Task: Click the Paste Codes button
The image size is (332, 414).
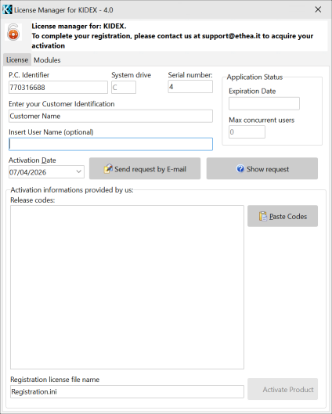Action: click(283, 216)
